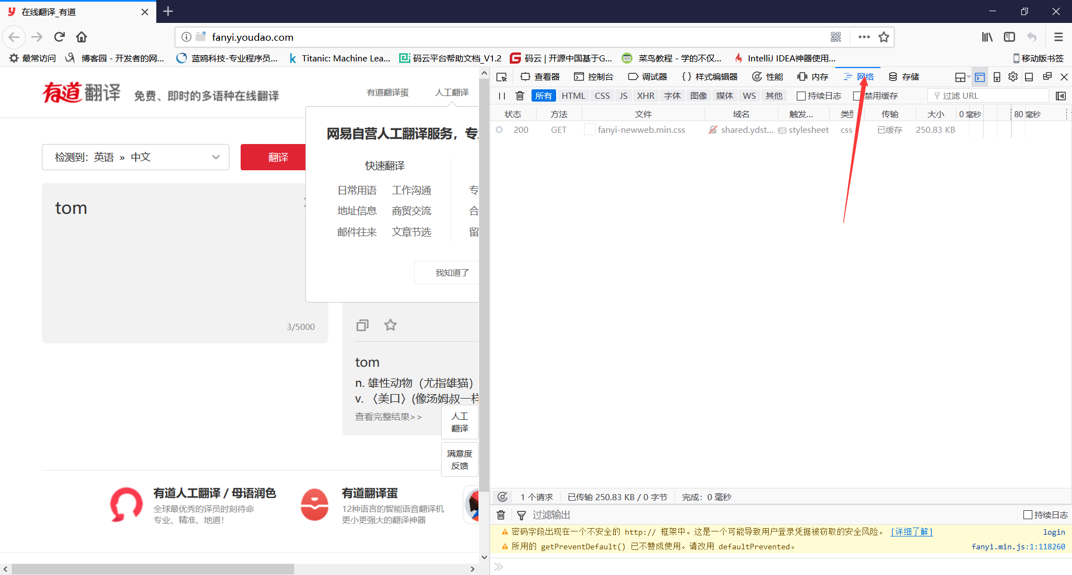Focus the 过滤 URL filter field
This screenshot has height=575, width=1072.
coord(988,96)
